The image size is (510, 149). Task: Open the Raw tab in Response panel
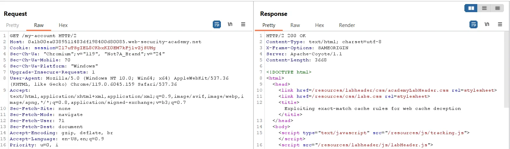pyautogui.click(x=295, y=25)
